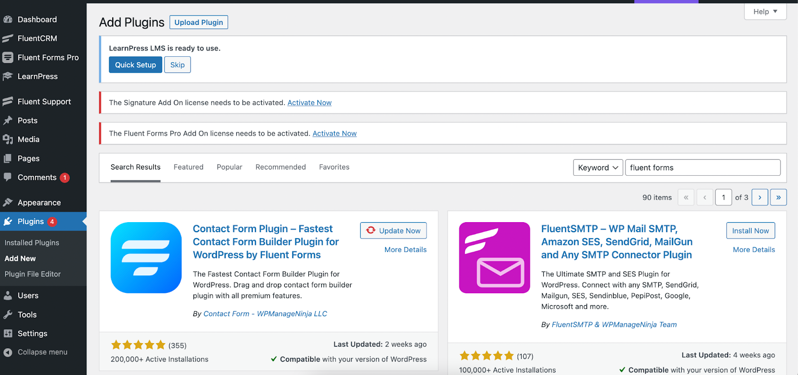The image size is (798, 375).
Task: Switch to the Search Results tab
Action: (136, 167)
